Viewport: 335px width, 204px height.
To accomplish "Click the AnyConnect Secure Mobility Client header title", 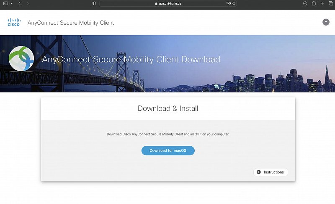I will pyautogui.click(x=71, y=23).
